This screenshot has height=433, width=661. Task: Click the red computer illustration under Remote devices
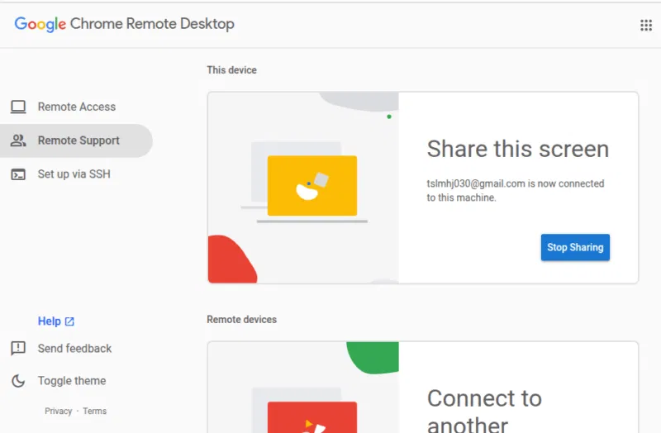point(311,417)
